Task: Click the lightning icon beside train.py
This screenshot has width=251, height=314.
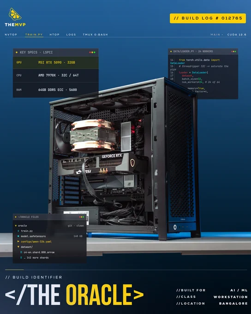Action: tap(18, 231)
